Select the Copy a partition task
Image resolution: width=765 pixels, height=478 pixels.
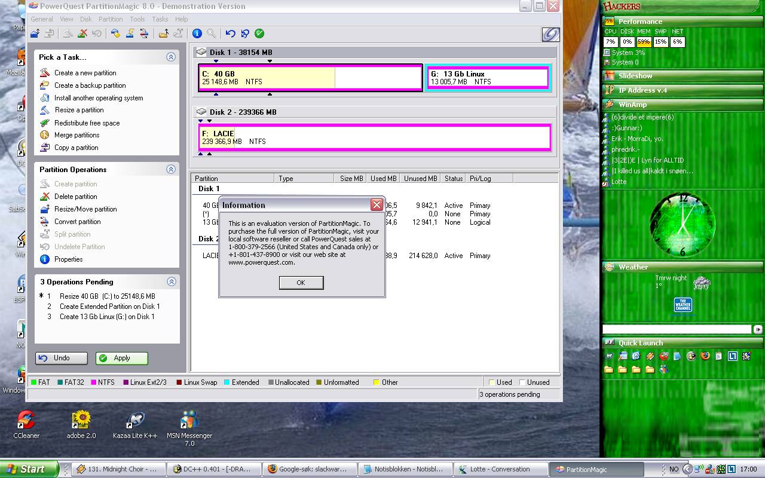pos(76,148)
